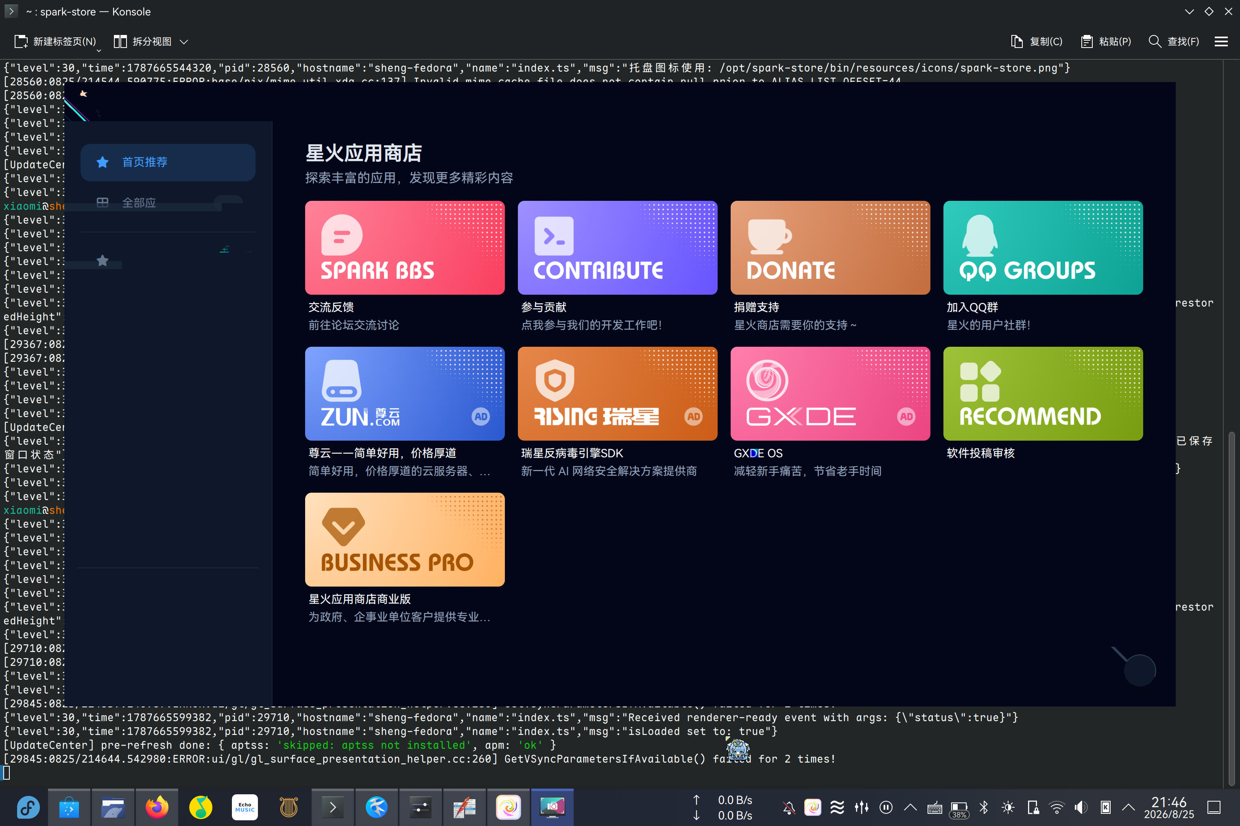
Task: Open the CONTRIBUTE 参与贡献 card
Action: point(618,266)
